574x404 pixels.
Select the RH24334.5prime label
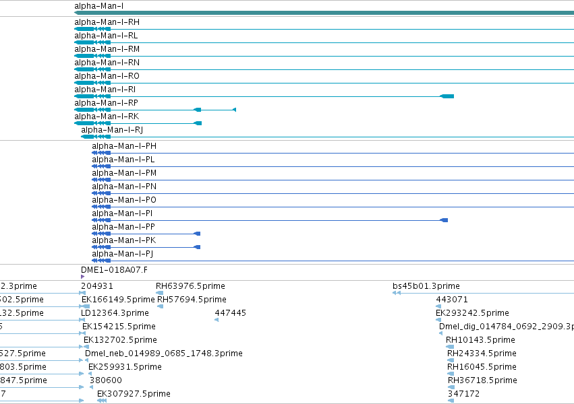click(482, 353)
